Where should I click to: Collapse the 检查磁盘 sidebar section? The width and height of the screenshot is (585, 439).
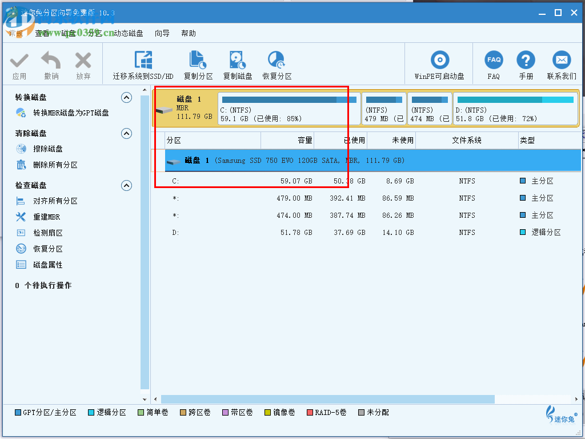pyautogui.click(x=126, y=185)
